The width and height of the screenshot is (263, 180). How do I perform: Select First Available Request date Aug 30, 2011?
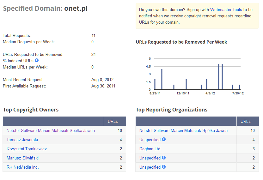103,86
